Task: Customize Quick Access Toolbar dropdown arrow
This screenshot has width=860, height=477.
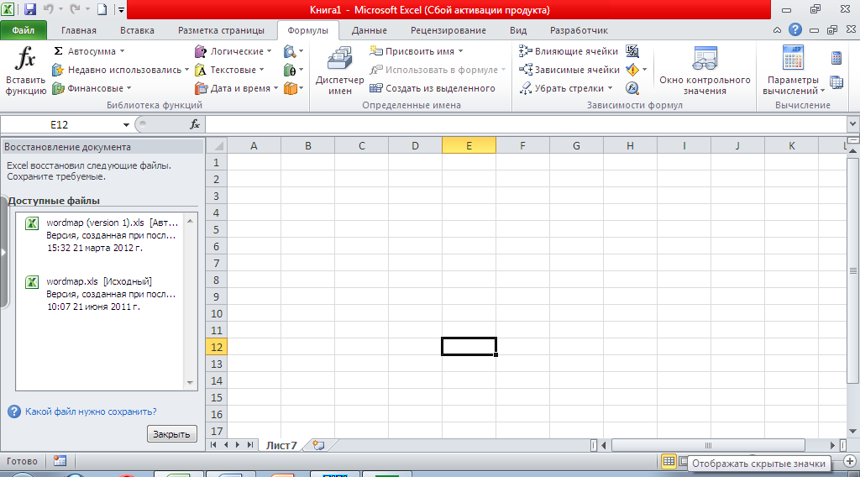Action: (121, 10)
